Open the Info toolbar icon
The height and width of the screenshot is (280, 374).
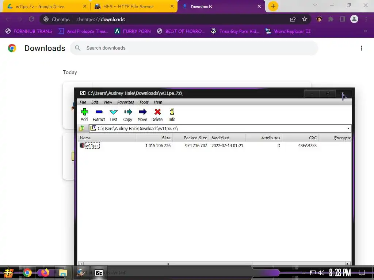click(x=172, y=115)
